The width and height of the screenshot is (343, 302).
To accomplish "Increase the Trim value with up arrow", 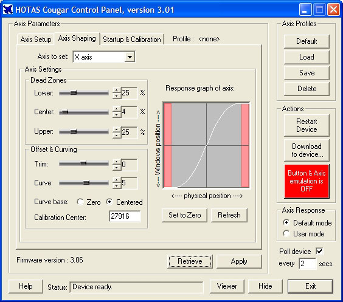I will [117, 162].
